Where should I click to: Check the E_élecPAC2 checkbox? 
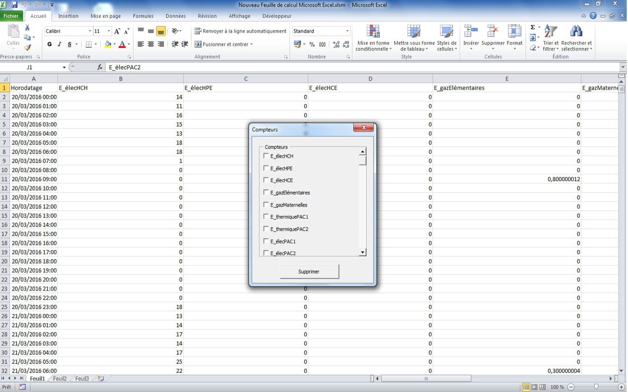pos(266,253)
